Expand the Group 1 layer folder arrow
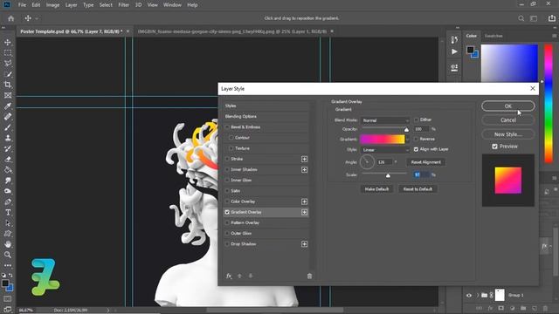The height and width of the screenshot is (314, 559). pyautogui.click(x=478, y=295)
